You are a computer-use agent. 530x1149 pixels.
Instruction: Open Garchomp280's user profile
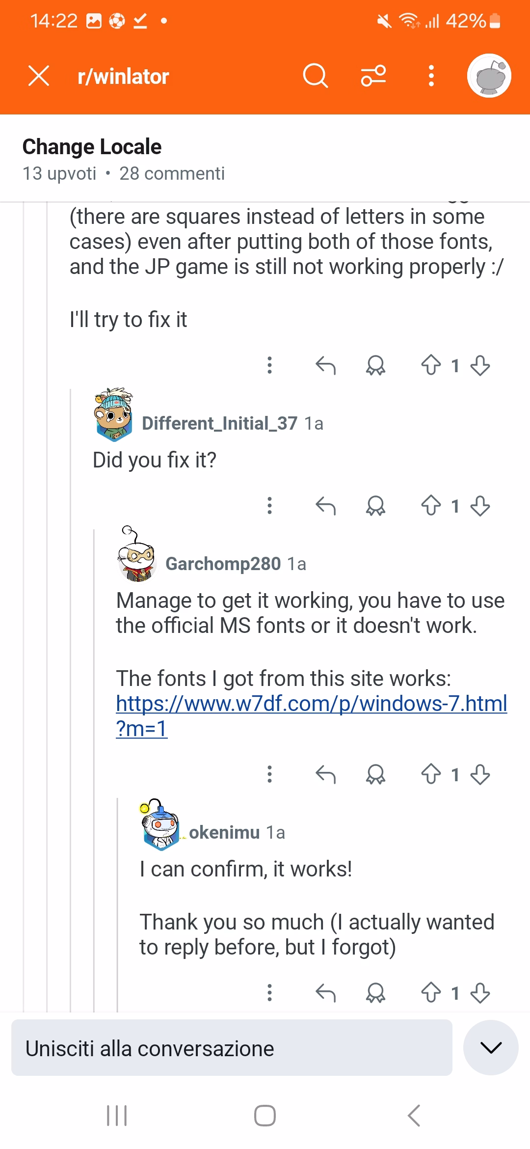click(x=223, y=564)
